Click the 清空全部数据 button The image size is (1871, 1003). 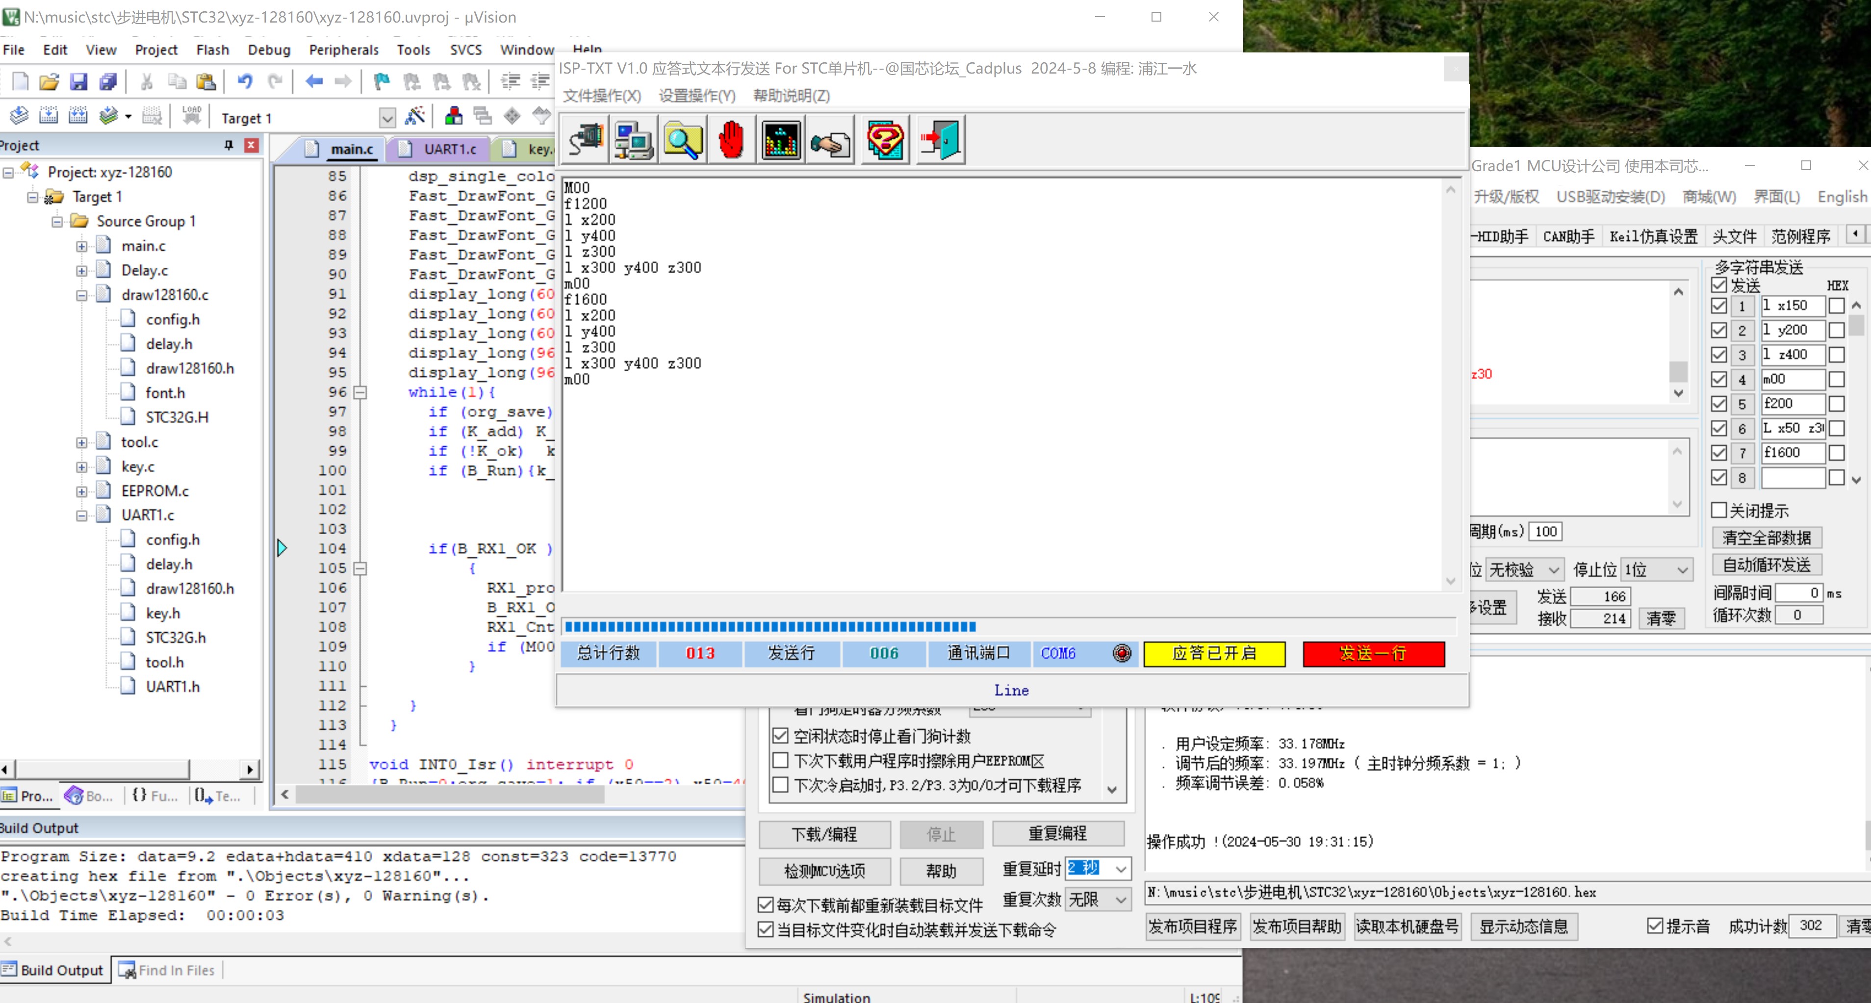(x=1767, y=538)
